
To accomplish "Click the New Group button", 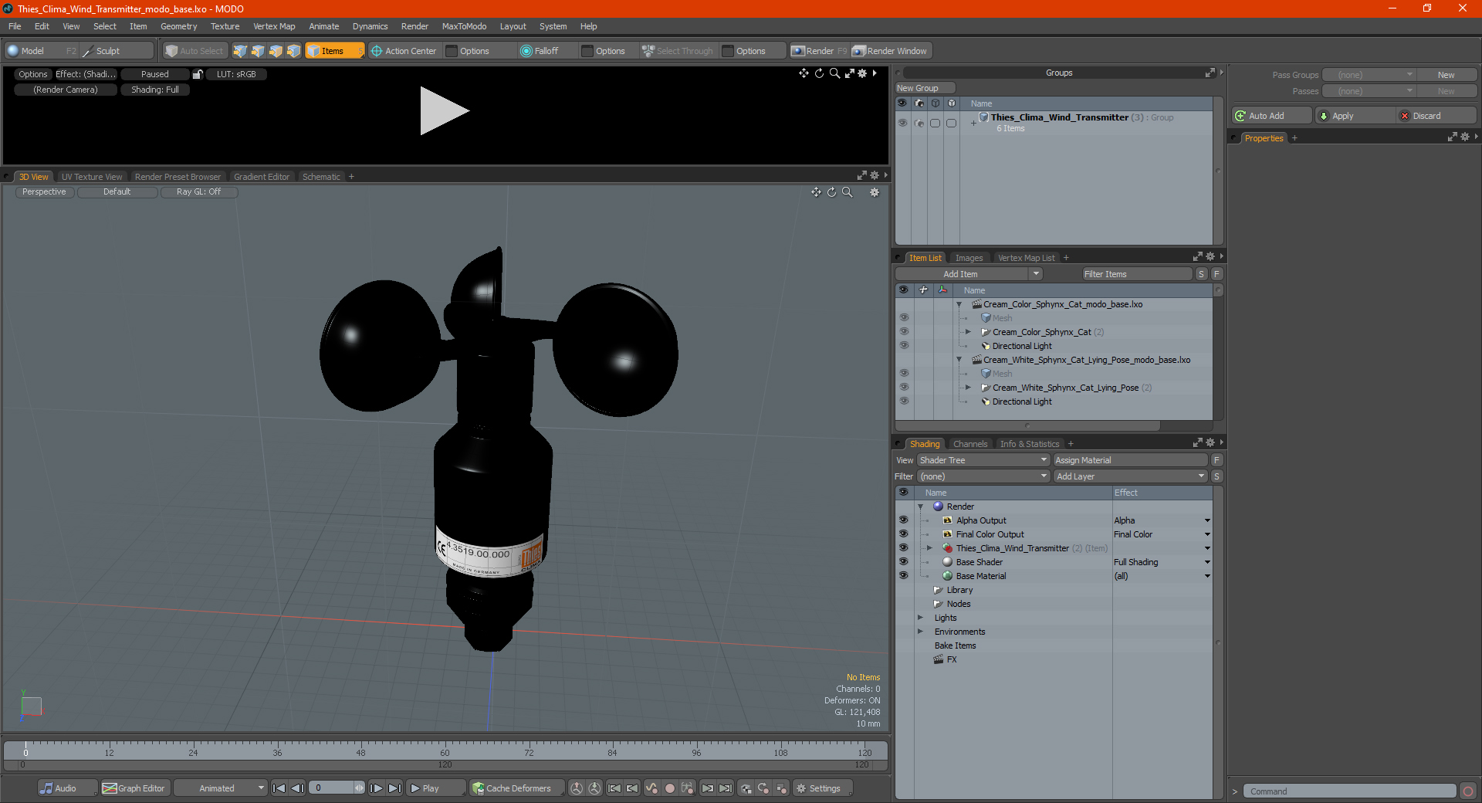I will (x=925, y=88).
